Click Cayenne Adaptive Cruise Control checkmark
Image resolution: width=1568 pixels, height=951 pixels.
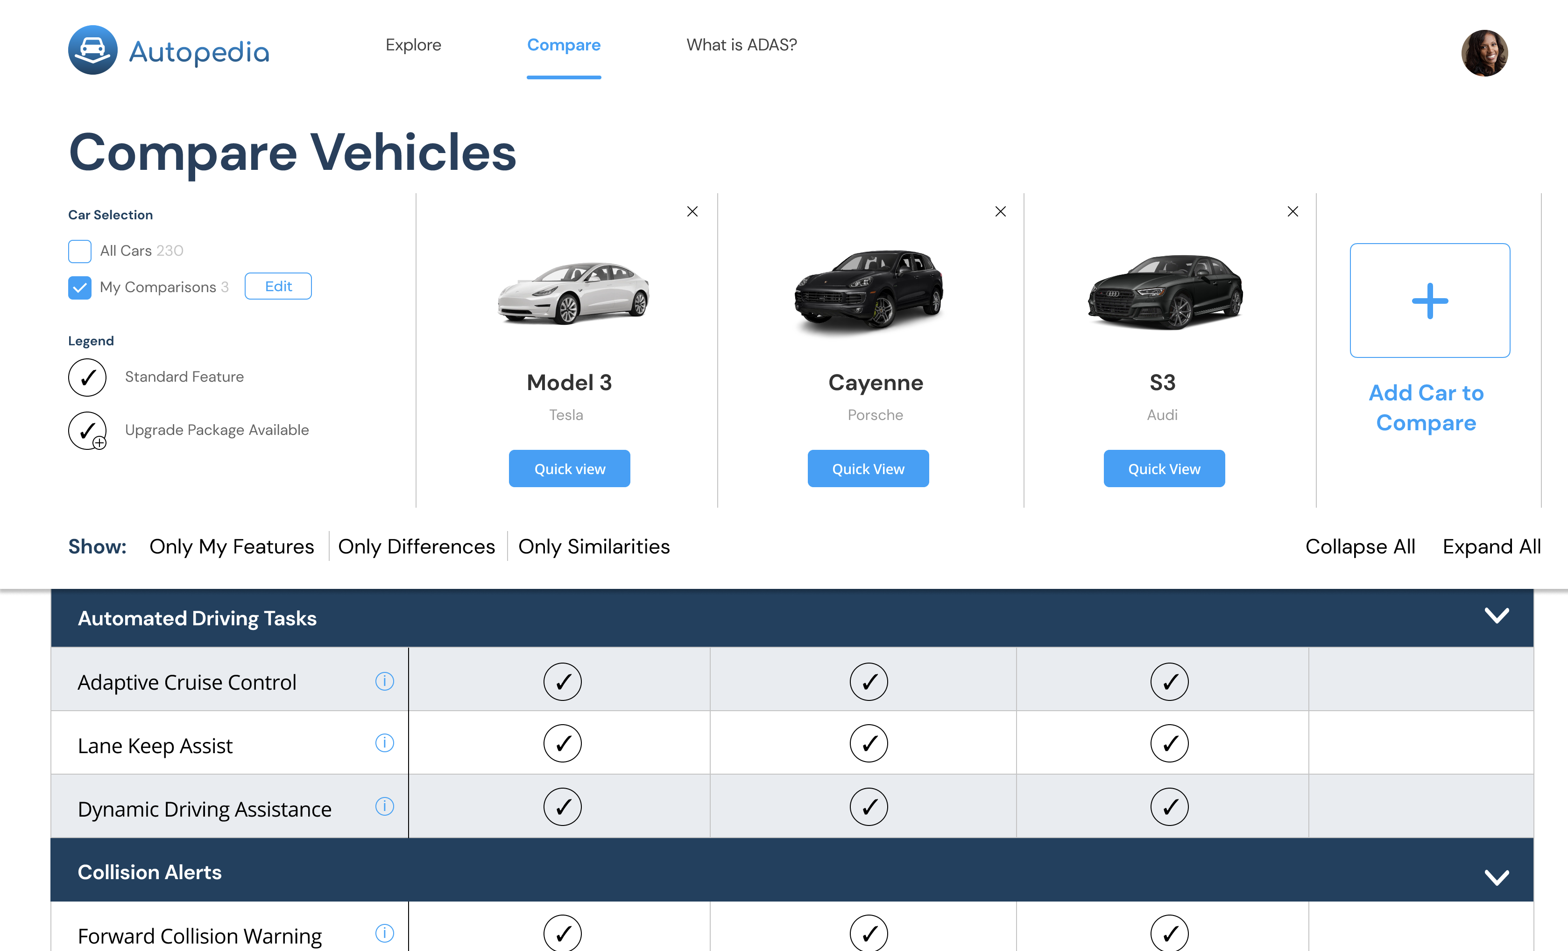pyautogui.click(x=869, y=681)
